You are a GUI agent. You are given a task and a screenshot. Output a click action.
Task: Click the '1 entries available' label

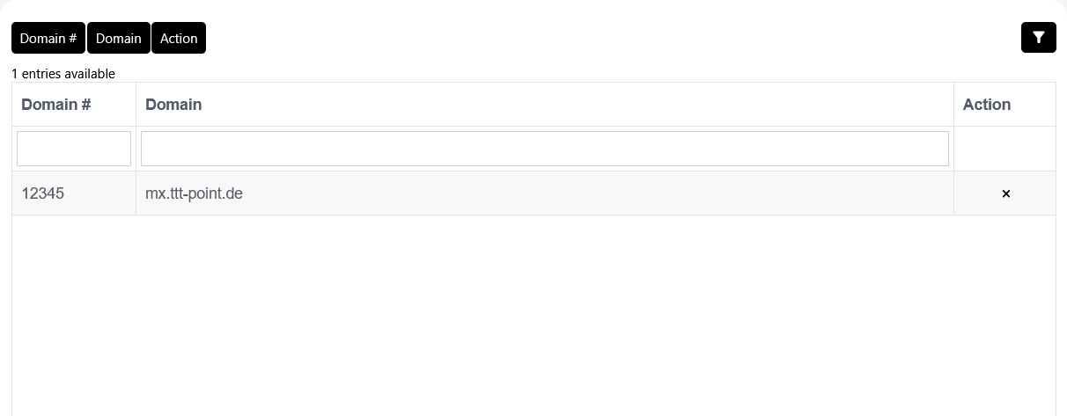(63, 74)
